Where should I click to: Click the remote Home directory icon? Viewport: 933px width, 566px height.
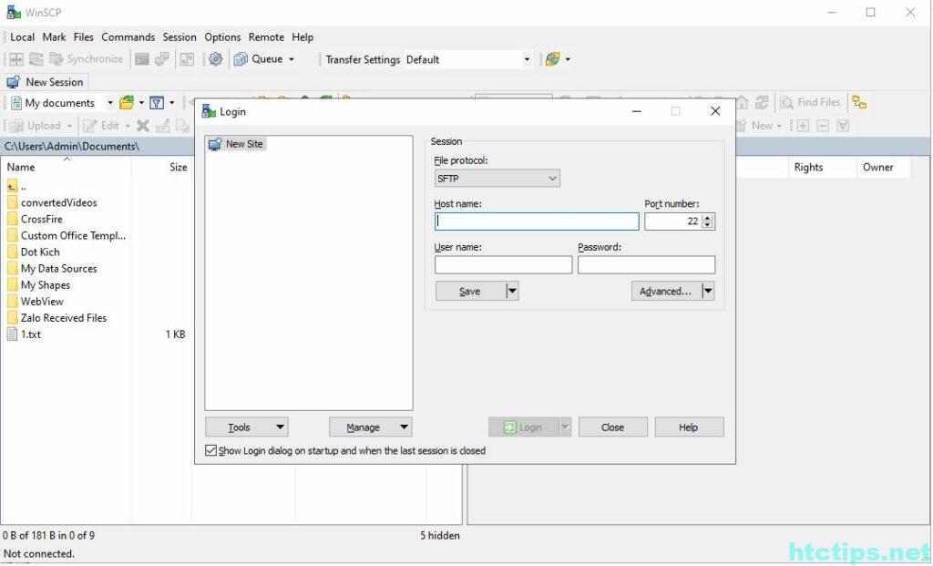[742, 102]
